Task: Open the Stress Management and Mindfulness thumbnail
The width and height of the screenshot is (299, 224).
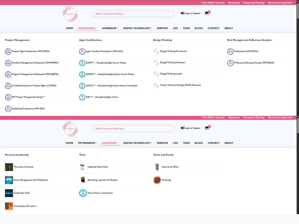Action: [x=9, y=180]
